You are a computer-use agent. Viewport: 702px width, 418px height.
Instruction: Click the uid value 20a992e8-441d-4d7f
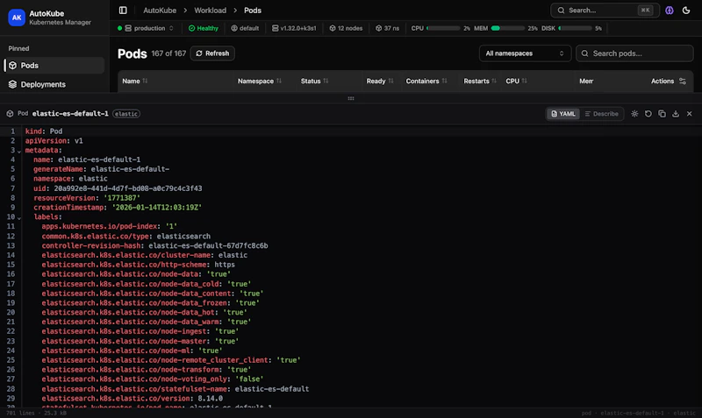(128, 188)
